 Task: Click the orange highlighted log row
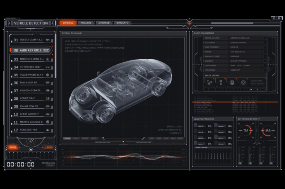235,102
